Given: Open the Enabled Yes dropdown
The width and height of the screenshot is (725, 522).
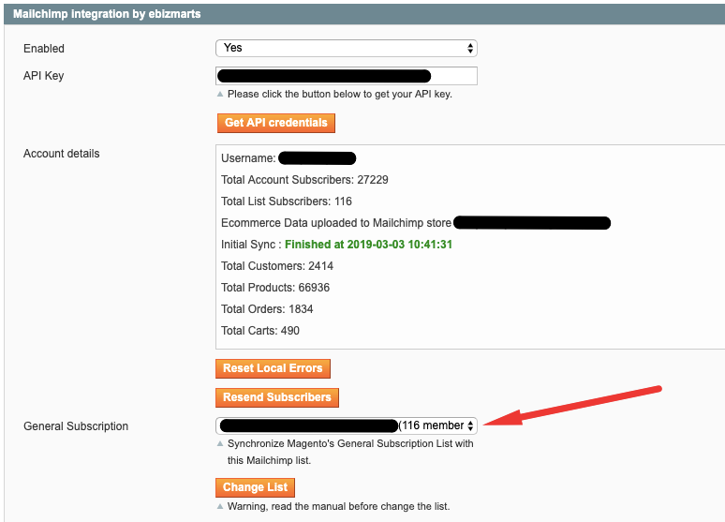Looking at the screenshot, I should [347, 48].
